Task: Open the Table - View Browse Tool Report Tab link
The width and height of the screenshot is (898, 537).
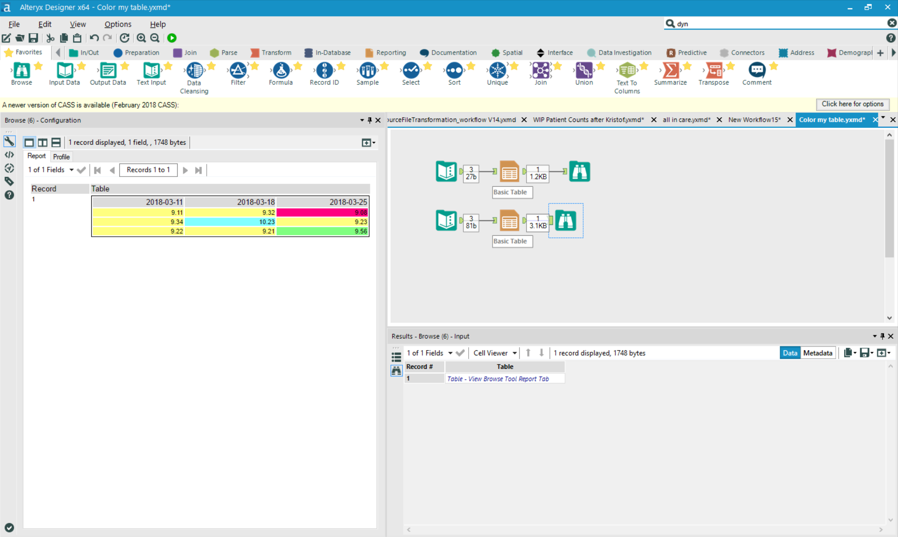Action: (498, 379)
